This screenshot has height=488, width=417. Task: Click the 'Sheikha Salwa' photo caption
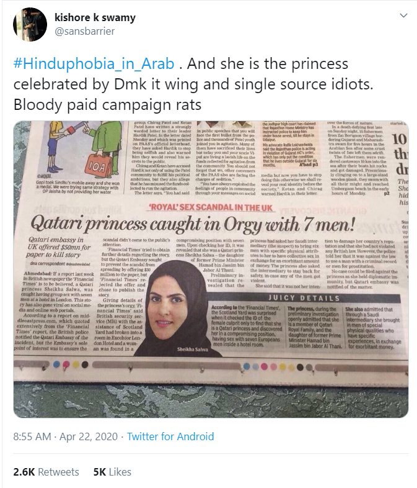click(193, 349)
